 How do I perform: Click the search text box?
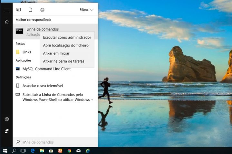(55, 142)
